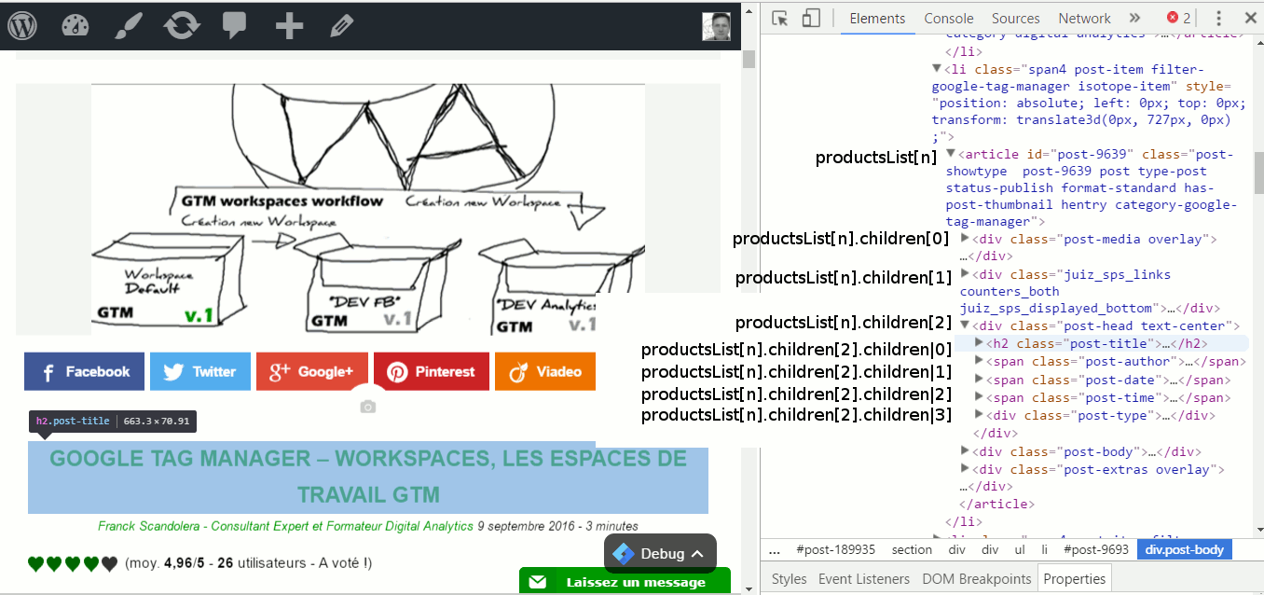Share on Facebook button
The width and height of the screenshot is (1264, 595).
pos(84,371)
